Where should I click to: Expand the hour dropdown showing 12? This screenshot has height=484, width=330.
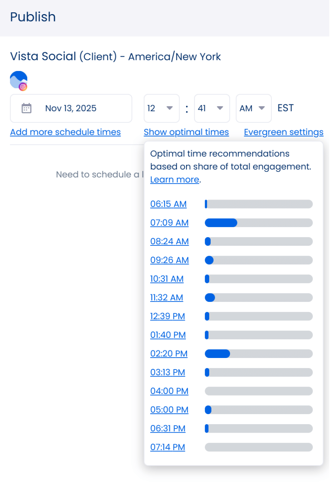click(x=161, y=108)
